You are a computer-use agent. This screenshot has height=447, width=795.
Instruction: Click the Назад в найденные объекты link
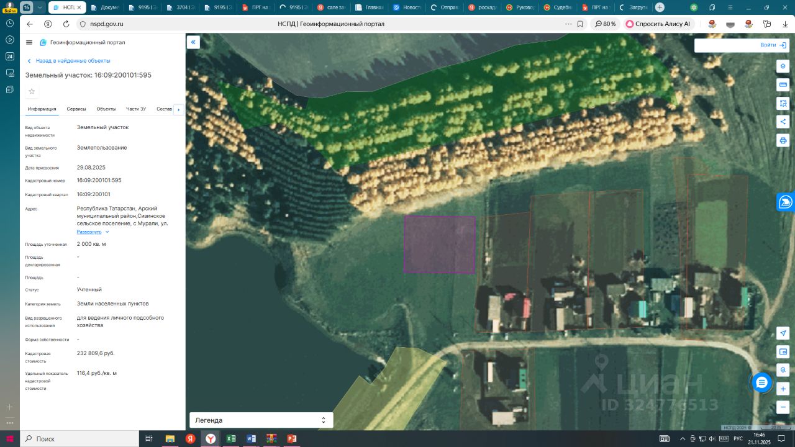[x=68, y=61]
